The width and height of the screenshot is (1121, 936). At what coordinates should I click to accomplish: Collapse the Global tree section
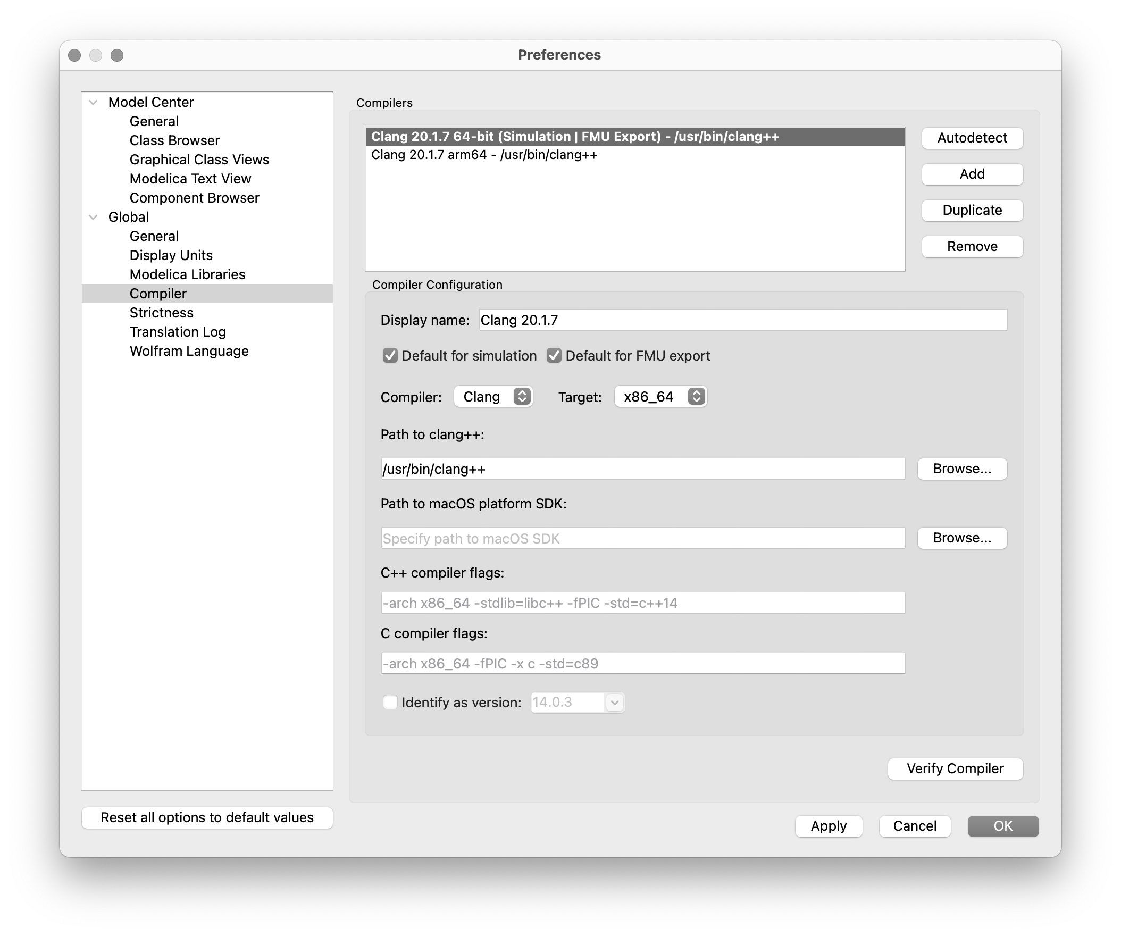pyautogui.click(x=94, y=217)
